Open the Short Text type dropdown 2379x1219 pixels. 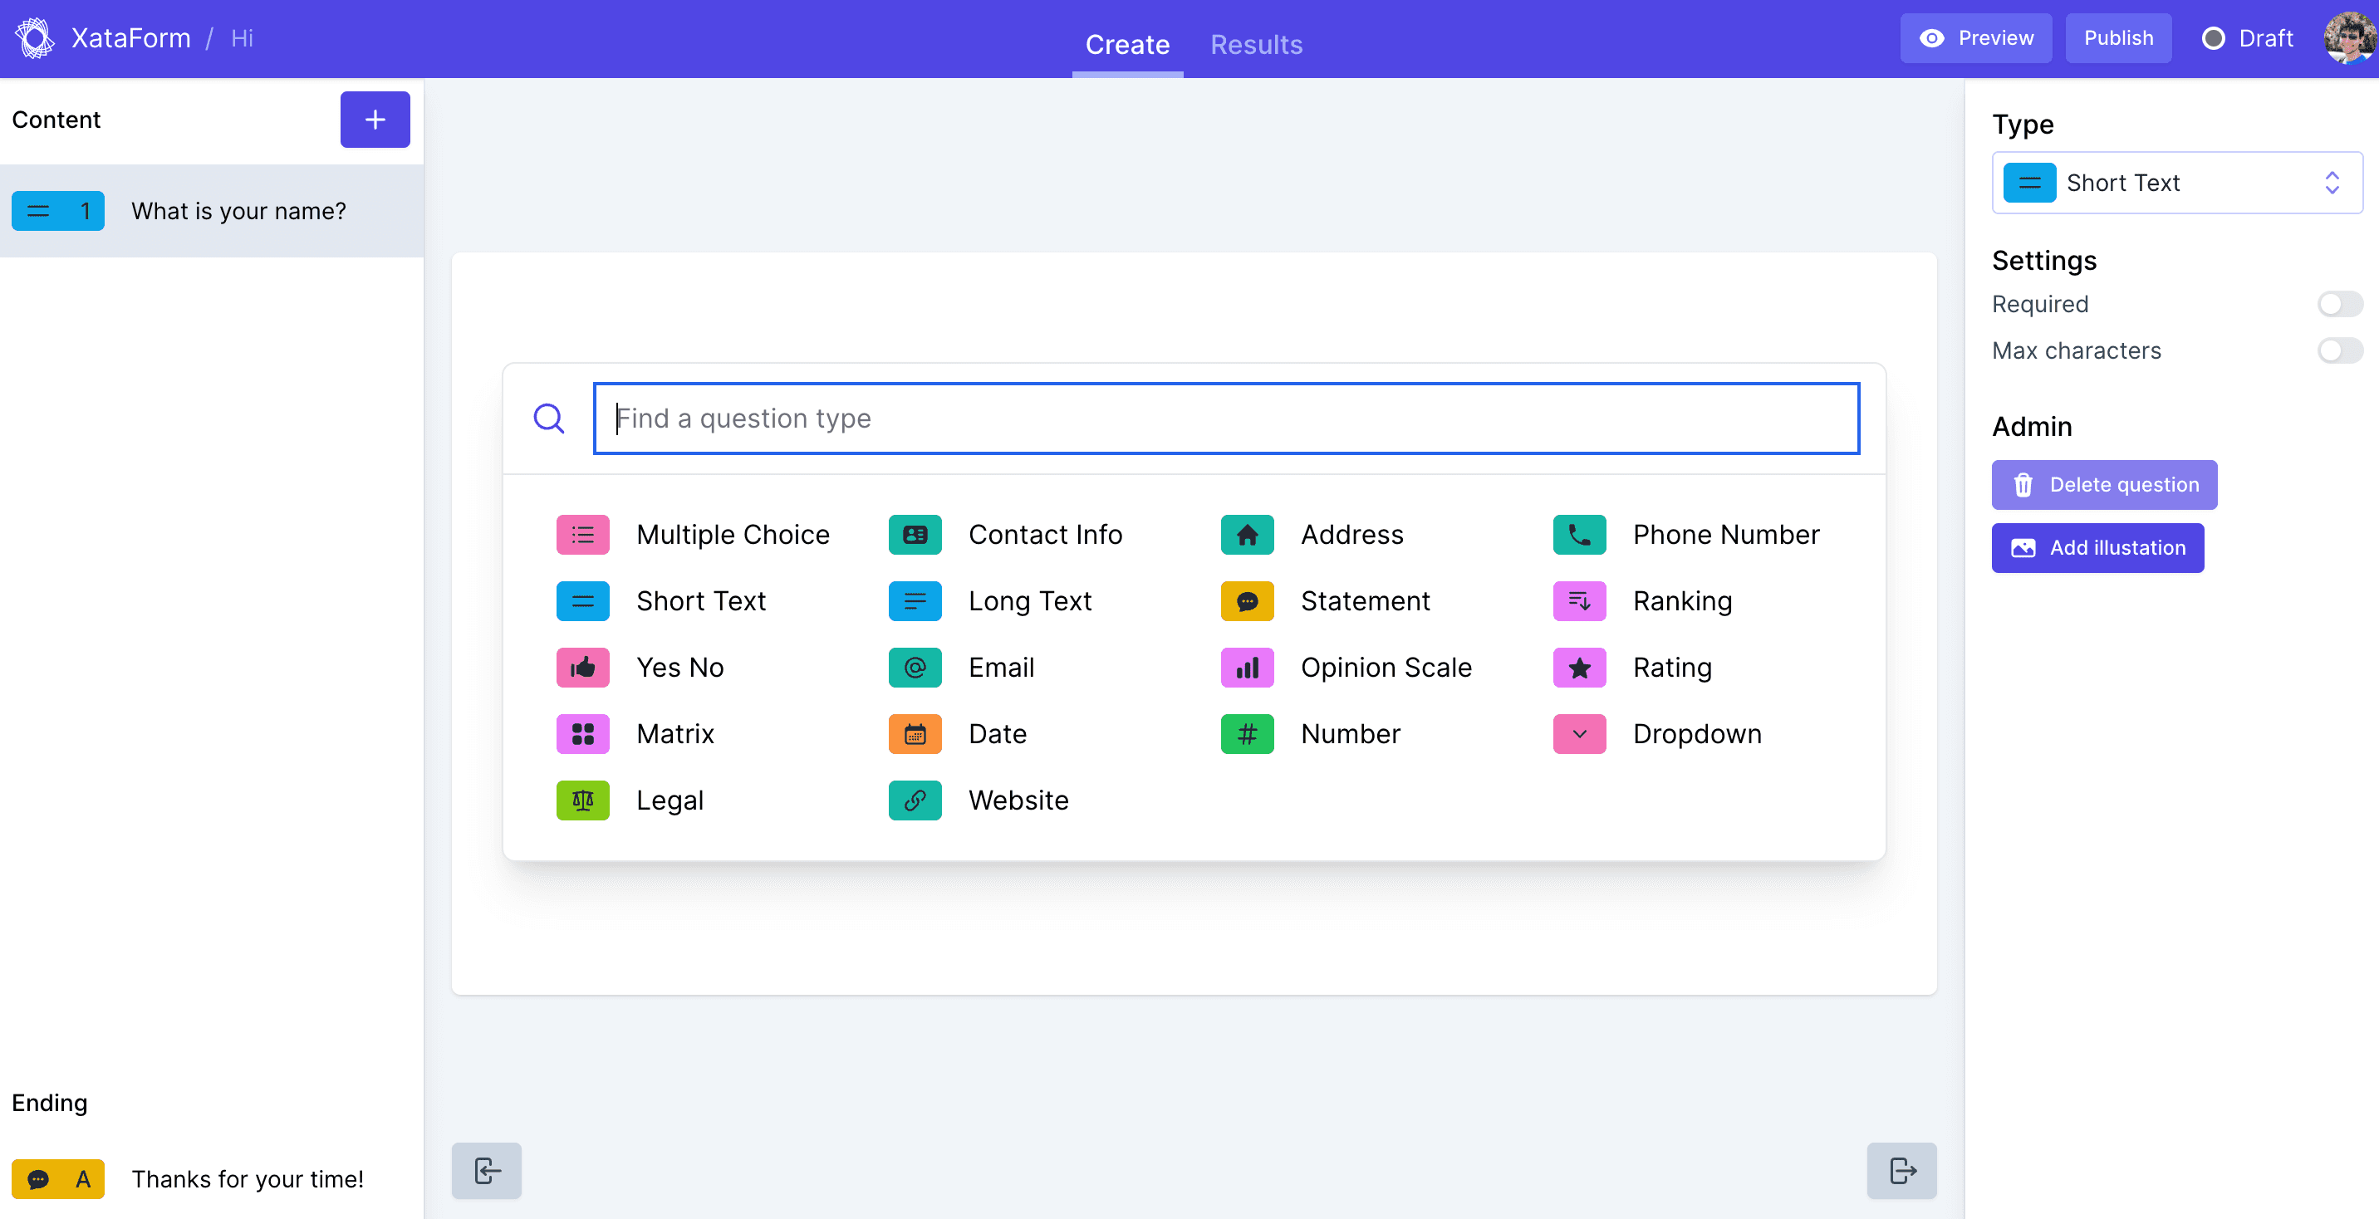[2177, 183]
